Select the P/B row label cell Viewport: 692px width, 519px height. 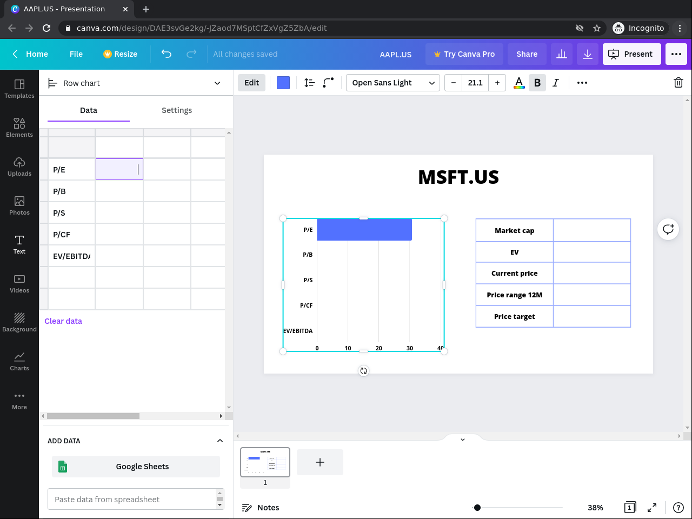(72, 191)
